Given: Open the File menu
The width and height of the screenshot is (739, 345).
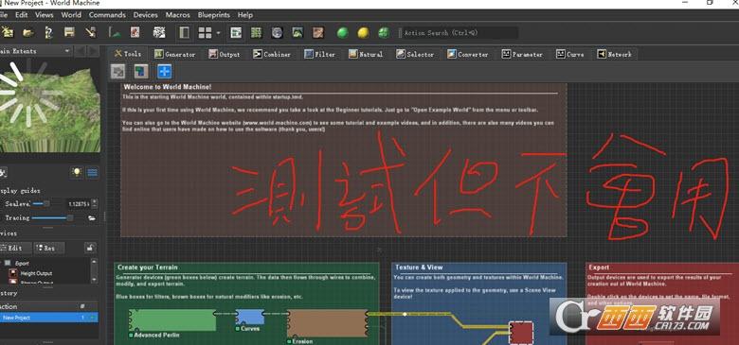Looking at the screenshot, I should (3, 14).
